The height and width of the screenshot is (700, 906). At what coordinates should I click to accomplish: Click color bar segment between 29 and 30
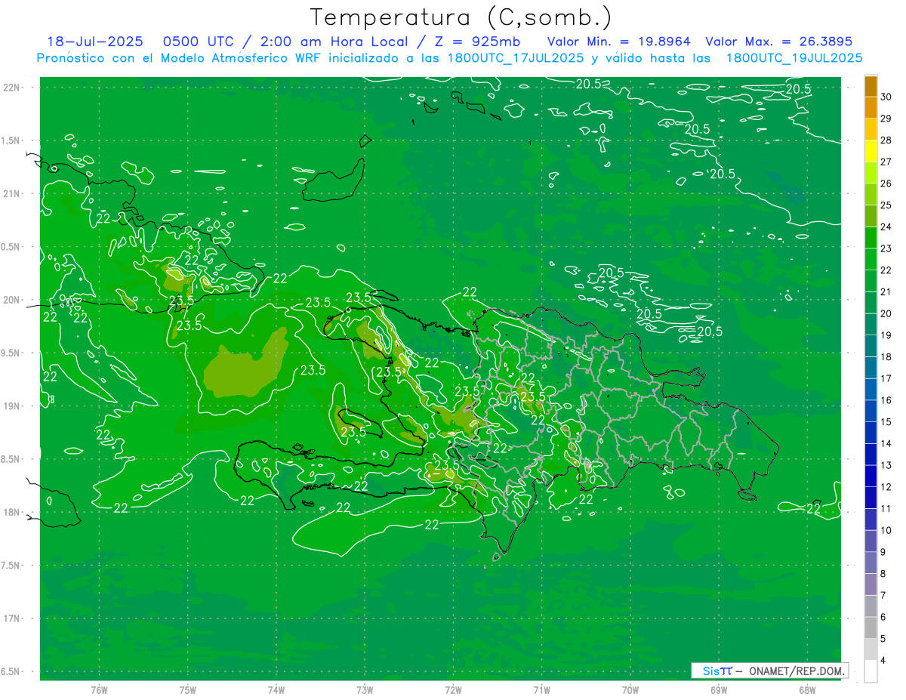(871, 107)
